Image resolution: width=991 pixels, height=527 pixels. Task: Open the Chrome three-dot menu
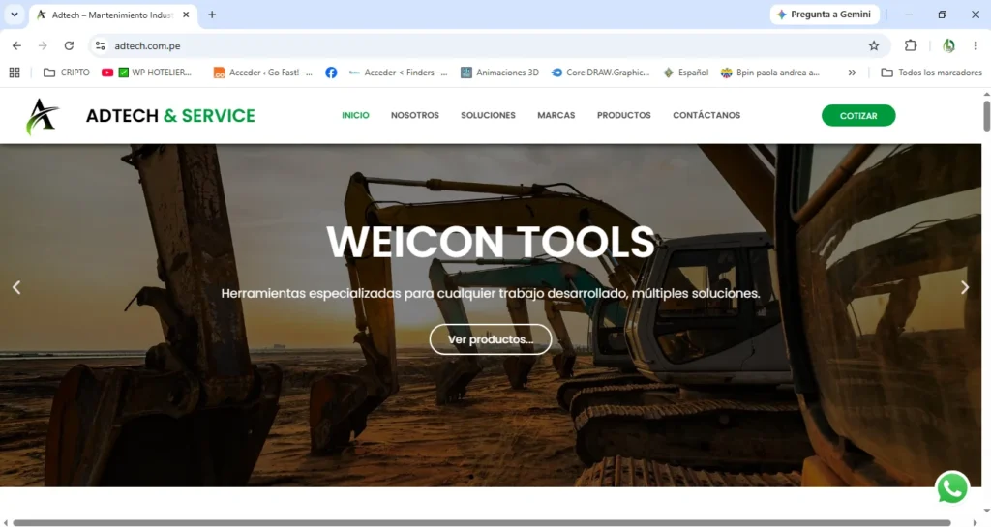976,45
